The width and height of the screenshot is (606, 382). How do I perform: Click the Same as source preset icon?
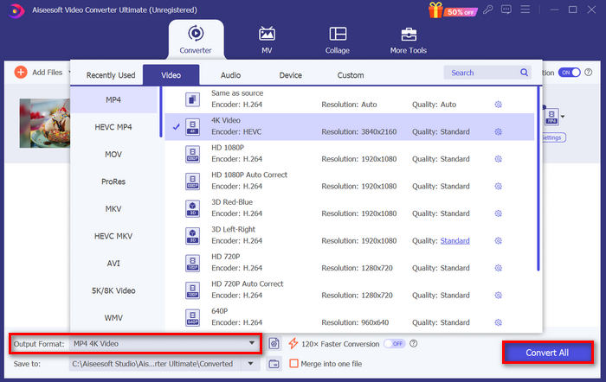tap(192, 99)
